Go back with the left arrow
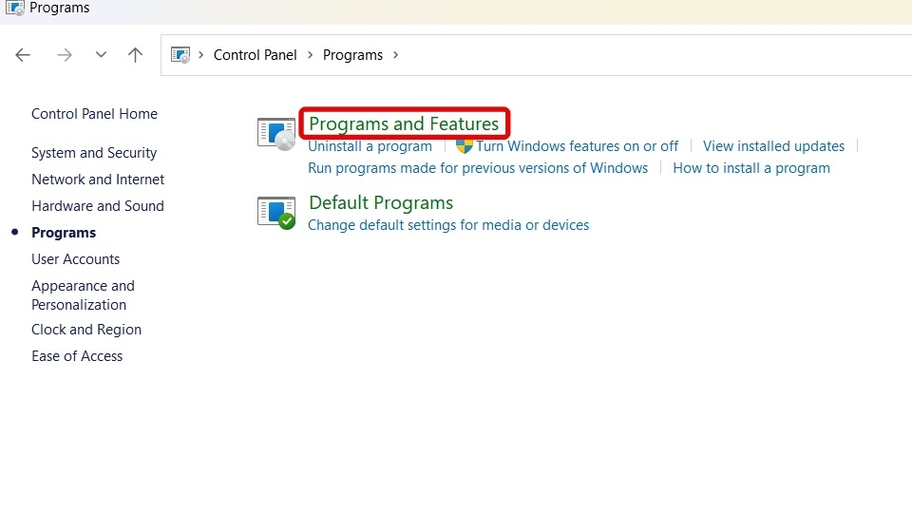912x513 pixels. coord(23,55)
